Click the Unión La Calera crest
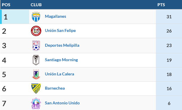Image resolution: width=182 pixels, height=110 pixels. point(36,74)
